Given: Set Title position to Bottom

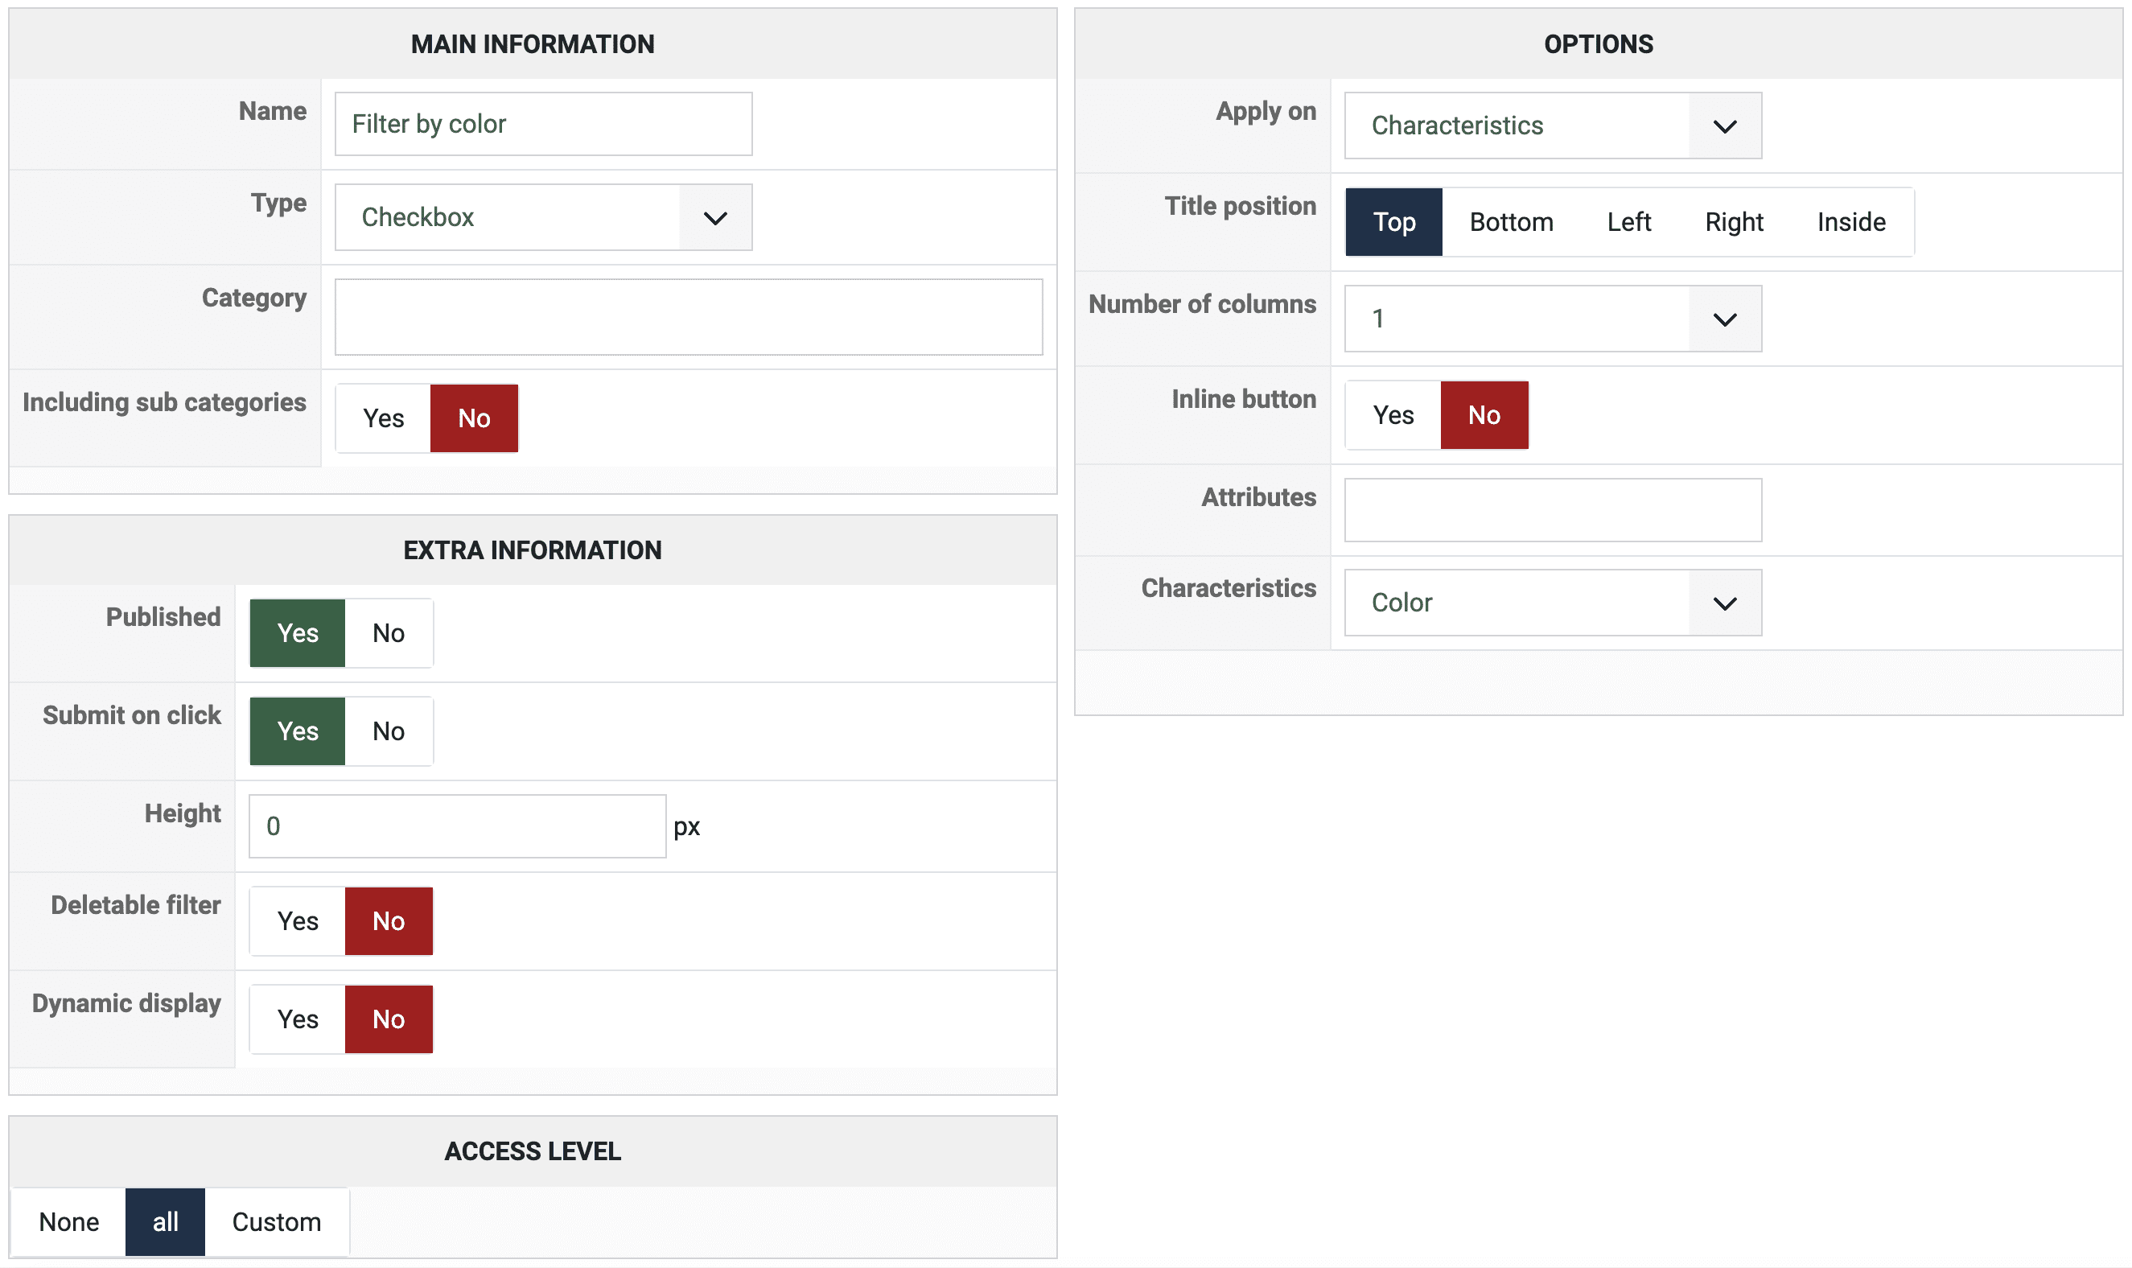Looking at the screenshot, I should pos(1511,222).
